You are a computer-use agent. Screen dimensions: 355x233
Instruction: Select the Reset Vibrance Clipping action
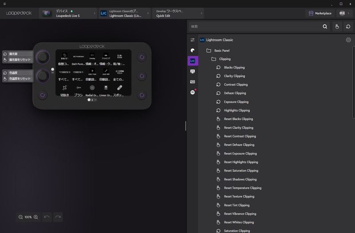point(240,214)
